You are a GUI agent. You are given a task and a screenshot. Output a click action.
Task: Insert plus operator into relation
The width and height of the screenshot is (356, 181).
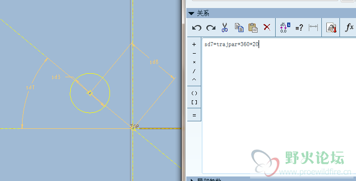(194, 45)
